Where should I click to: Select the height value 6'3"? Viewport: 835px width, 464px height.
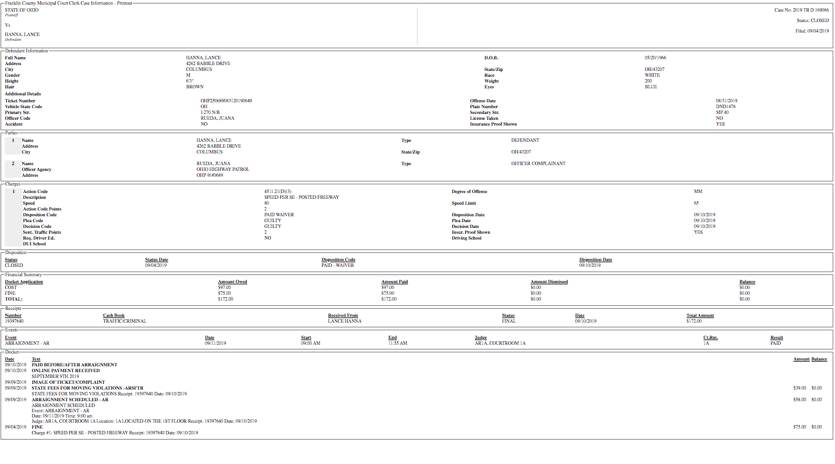pyautogui.click(x=190, y=81)
